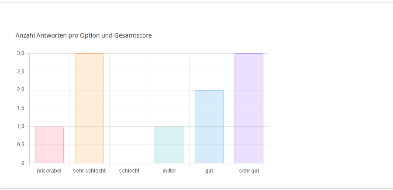Select the orange sehr schlecht bar
393x190 pixels.
89,108
